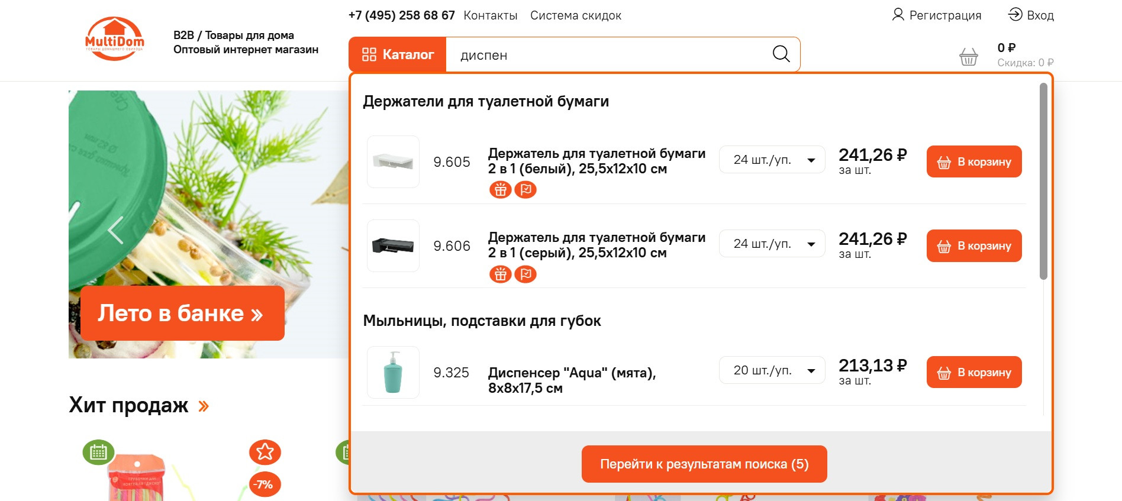1122x501 pixels.
Task: Open the Каталог menu
Action: click(398, 55)
